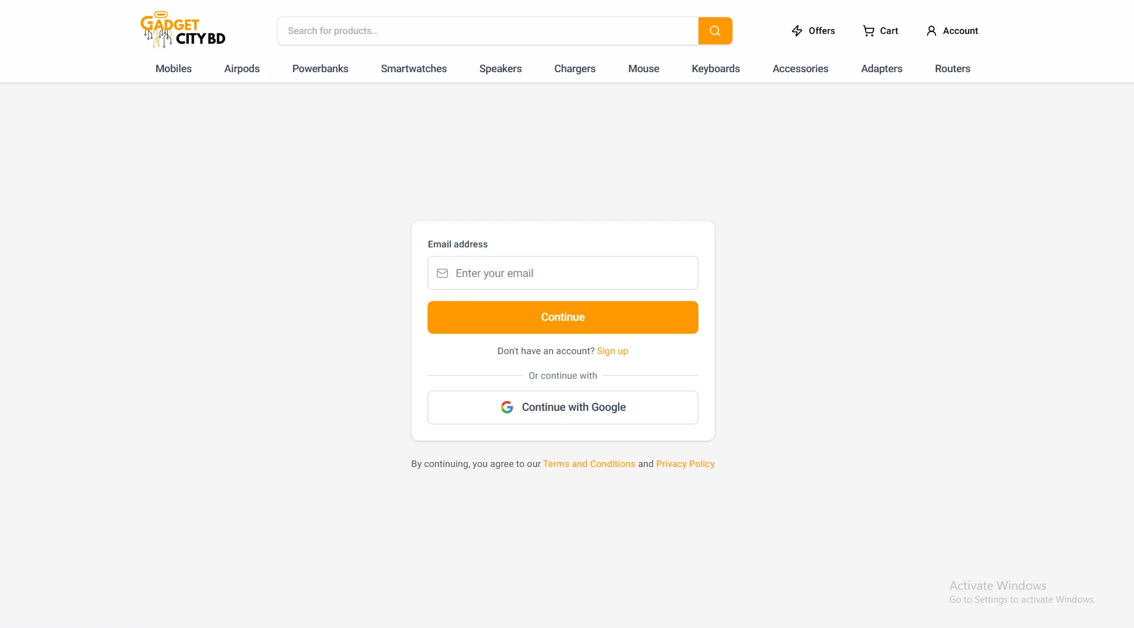Open the Speakers category
Viewport: 1134px width, 628px height.
[500, 68]
